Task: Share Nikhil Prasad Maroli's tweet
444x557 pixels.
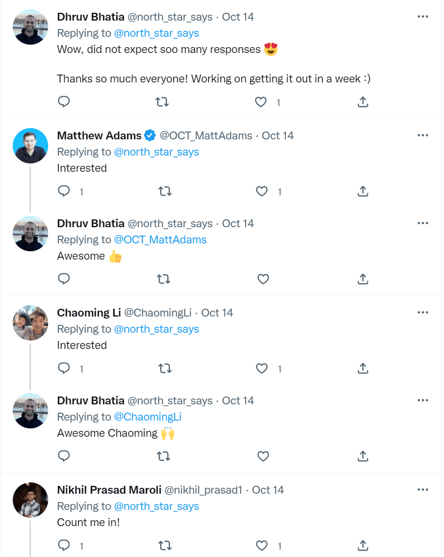Action: click(x=362, y=545)
